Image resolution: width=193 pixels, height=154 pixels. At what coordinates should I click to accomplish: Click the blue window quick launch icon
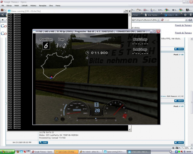tap(21, 152)
